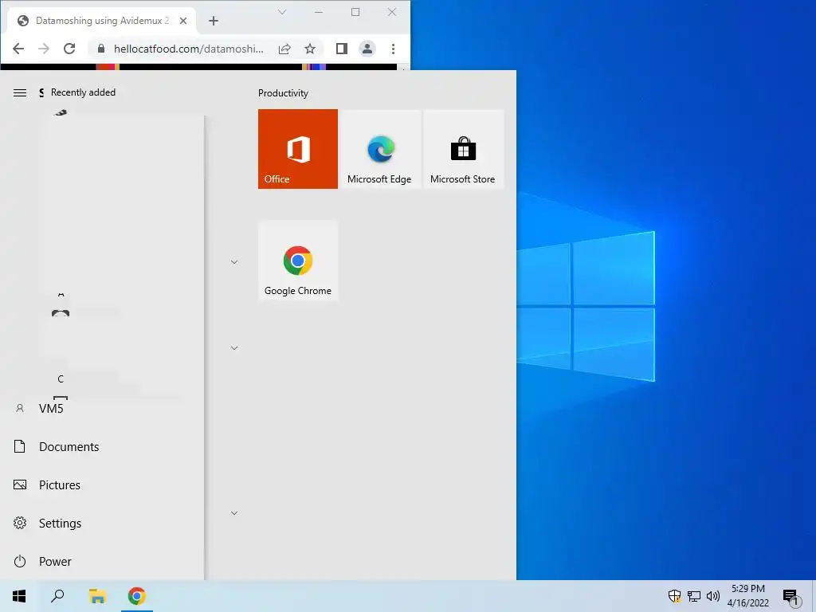Expand the middle app list chevron
Screen dimensions: 816x612
234,347
